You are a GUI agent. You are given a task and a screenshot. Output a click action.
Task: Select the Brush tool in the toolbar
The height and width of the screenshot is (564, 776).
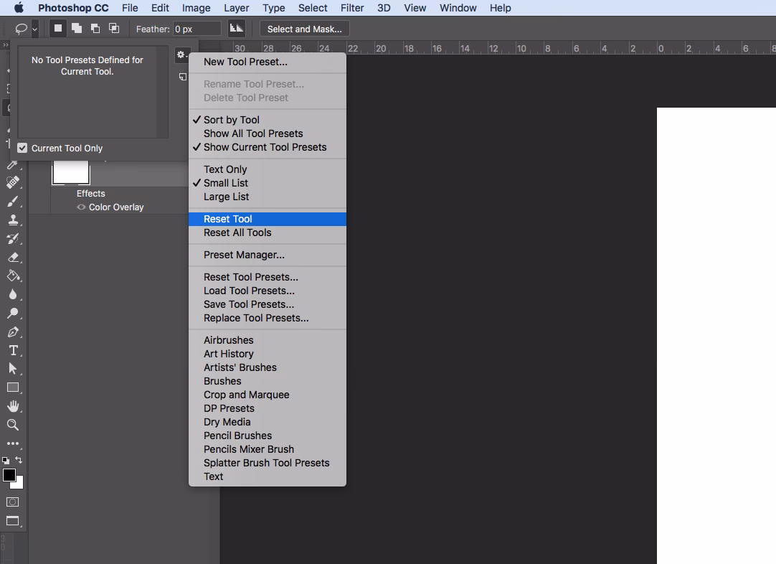tap(13, 202)
